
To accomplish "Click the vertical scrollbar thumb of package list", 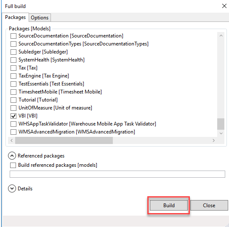I will pyautogui.click(x=221, y=124).
